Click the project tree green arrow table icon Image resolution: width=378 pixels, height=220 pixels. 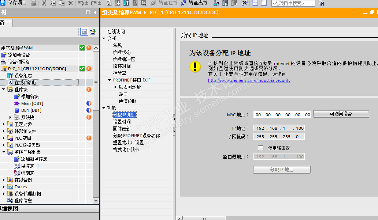click(93, 32)
